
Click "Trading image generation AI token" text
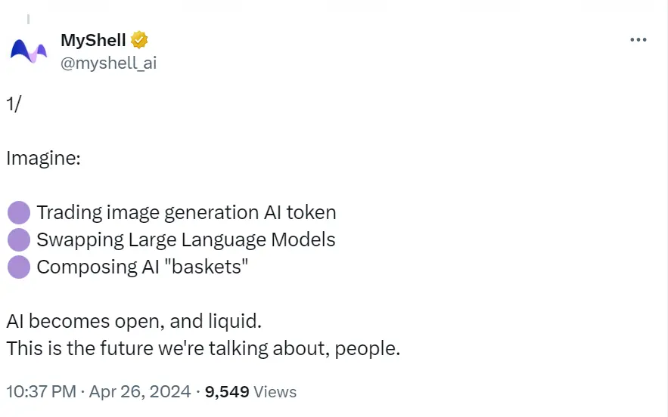(186, 213)
